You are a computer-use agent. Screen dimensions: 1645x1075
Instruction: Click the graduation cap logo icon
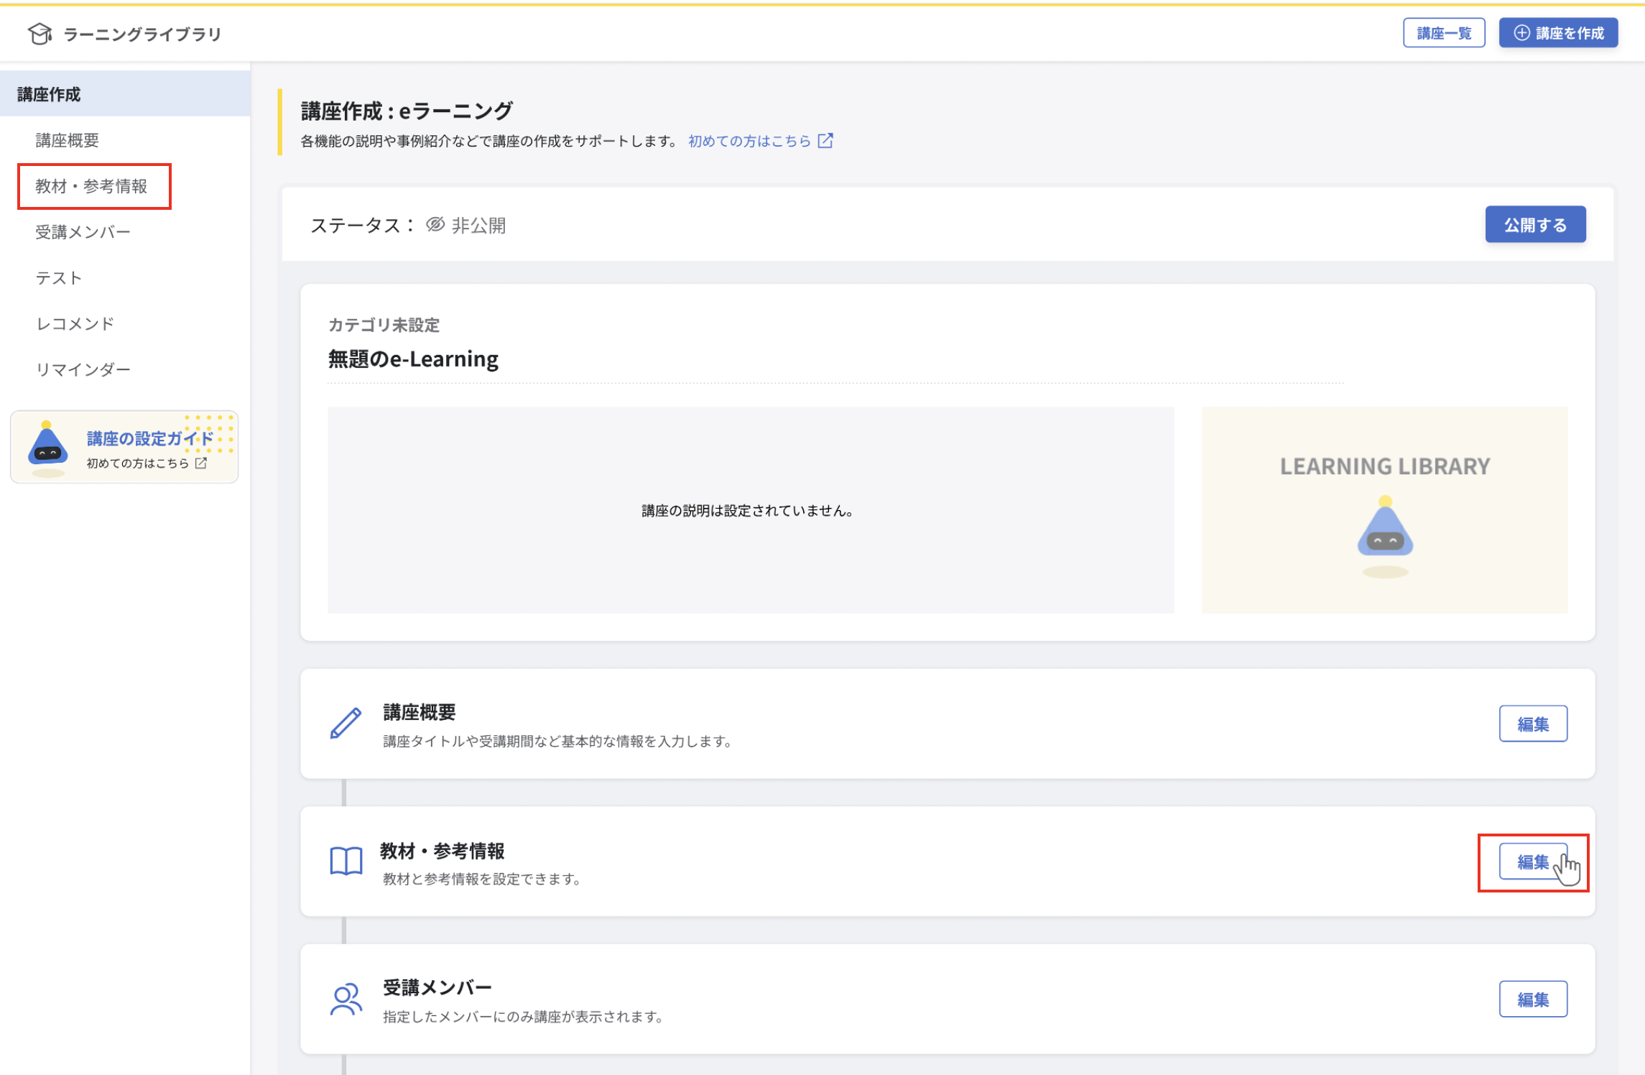click(40, 32)
